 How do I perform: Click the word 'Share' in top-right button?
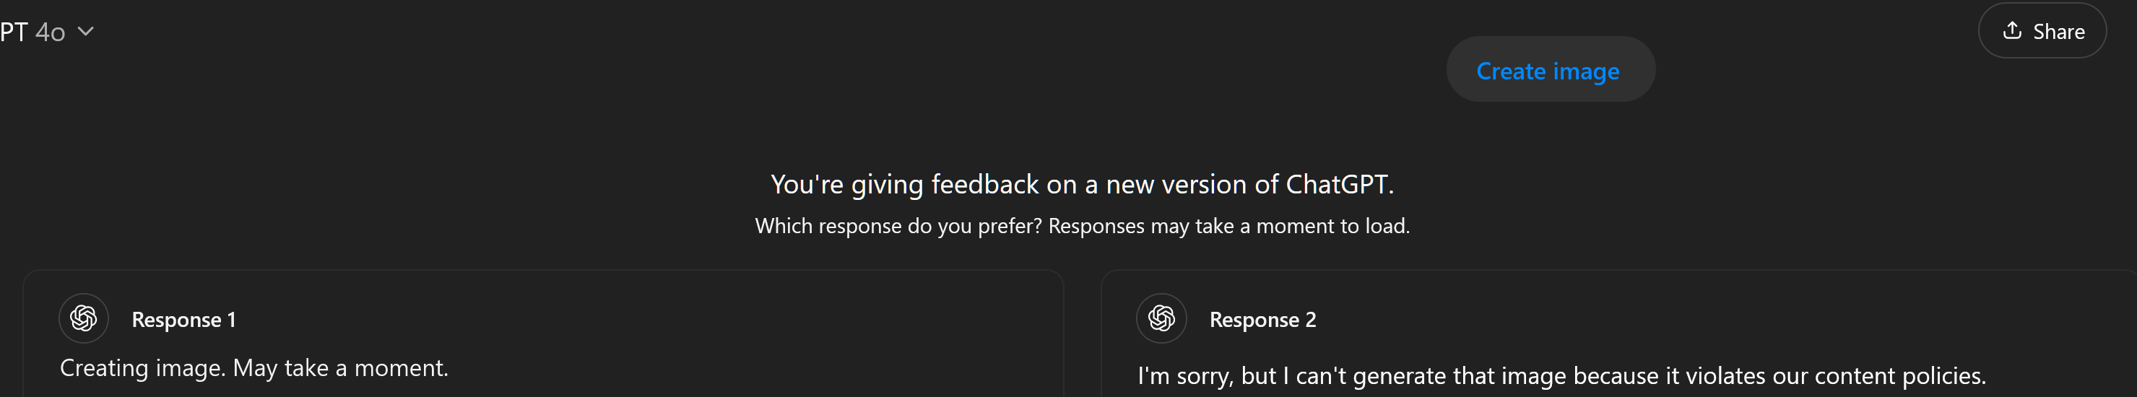click(2058, 32)
